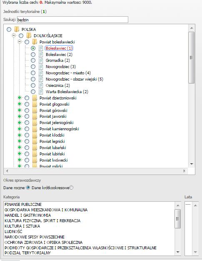Click tree scrollbar up arrow
This screenshot has width=202, height=261.
[x=192, y=28]
